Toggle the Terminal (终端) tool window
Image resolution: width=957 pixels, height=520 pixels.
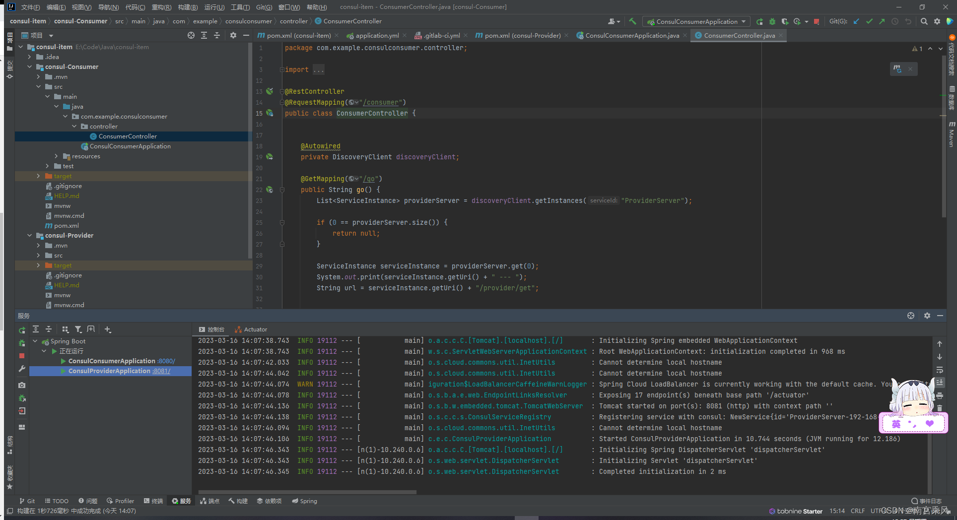click(153, 501)
